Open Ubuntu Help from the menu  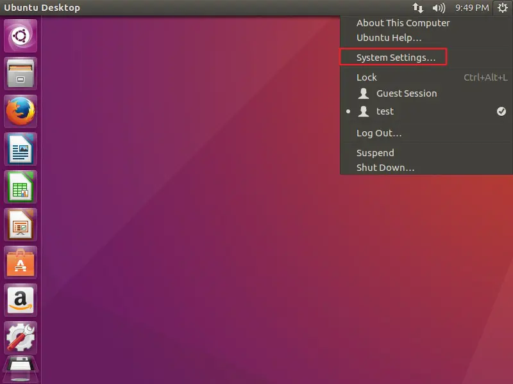pos(426,38)
